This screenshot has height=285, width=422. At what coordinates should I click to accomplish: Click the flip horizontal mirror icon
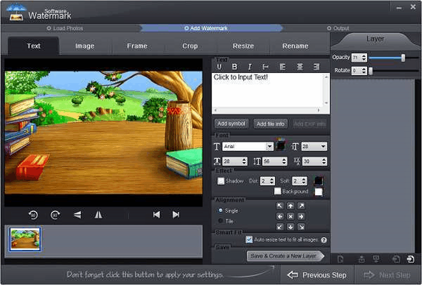(x=99, y=215)
